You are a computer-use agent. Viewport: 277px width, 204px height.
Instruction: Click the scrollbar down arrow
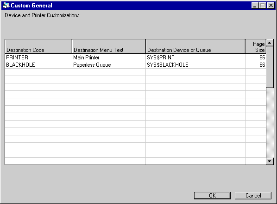[270, 161]
